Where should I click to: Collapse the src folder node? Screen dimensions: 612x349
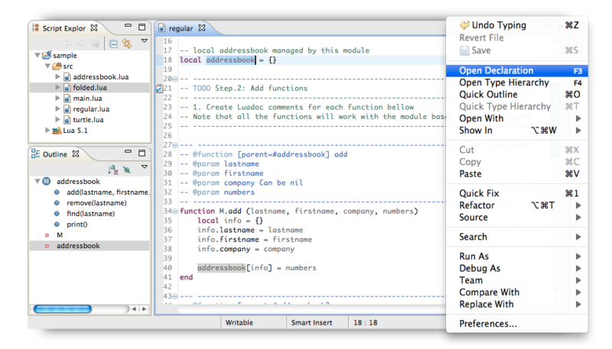click(47, 66)
